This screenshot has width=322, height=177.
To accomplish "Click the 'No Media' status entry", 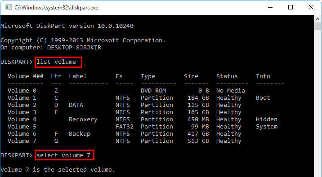I will [231, 91].
